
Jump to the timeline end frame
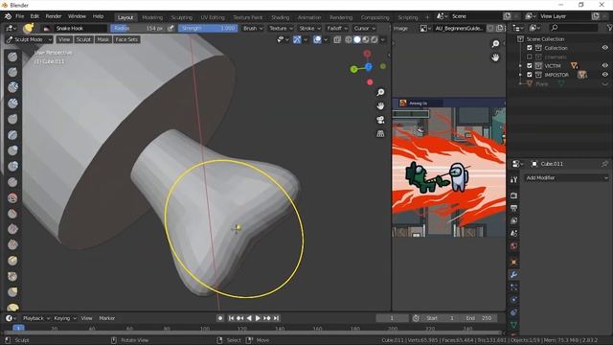277,318
